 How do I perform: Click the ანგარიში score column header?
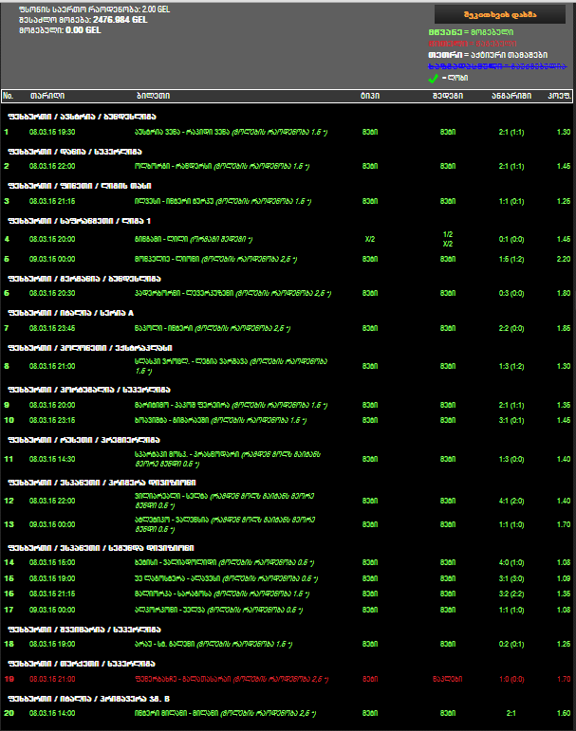click(x=504, y=96)
